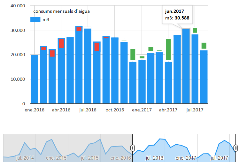Click the ene.2016 x-axis label

[x=35, y=110]
